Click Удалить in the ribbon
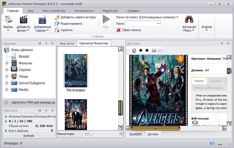Viewport: 234px width, 148px height. point(64,30)
